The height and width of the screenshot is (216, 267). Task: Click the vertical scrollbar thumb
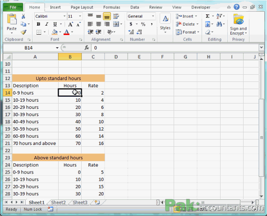pos(262,138)
